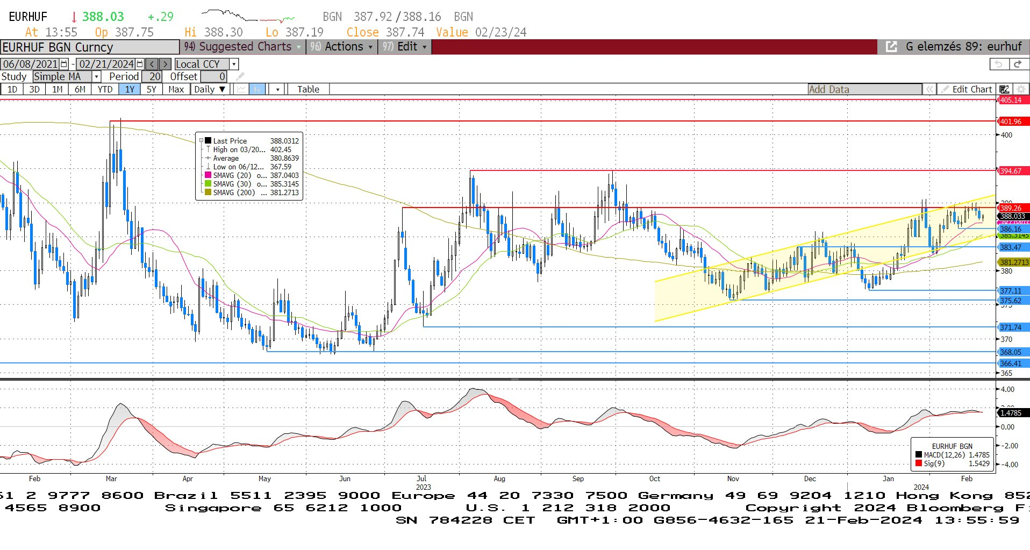This screenshot has height=550, width=1030.
Task: Click the 366.41 support level label
Action: (1013, 363)
